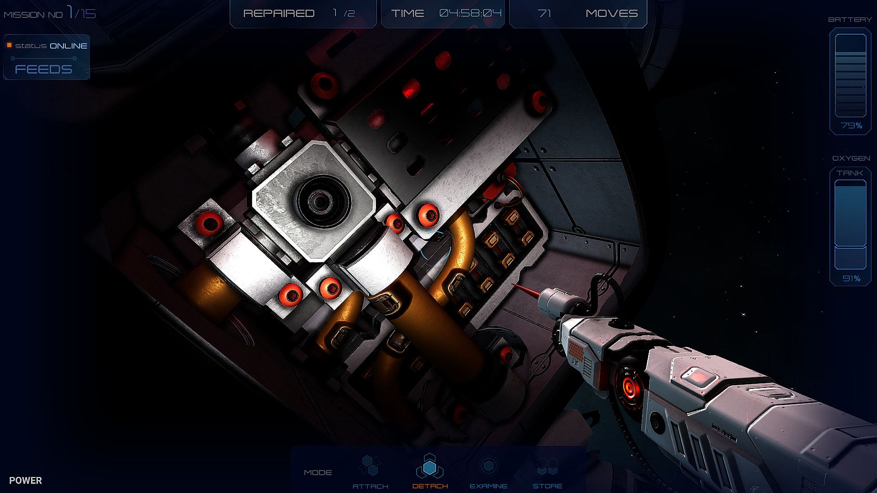
Task: Switch to the Examine mode icon
Action: click(488, 466)
